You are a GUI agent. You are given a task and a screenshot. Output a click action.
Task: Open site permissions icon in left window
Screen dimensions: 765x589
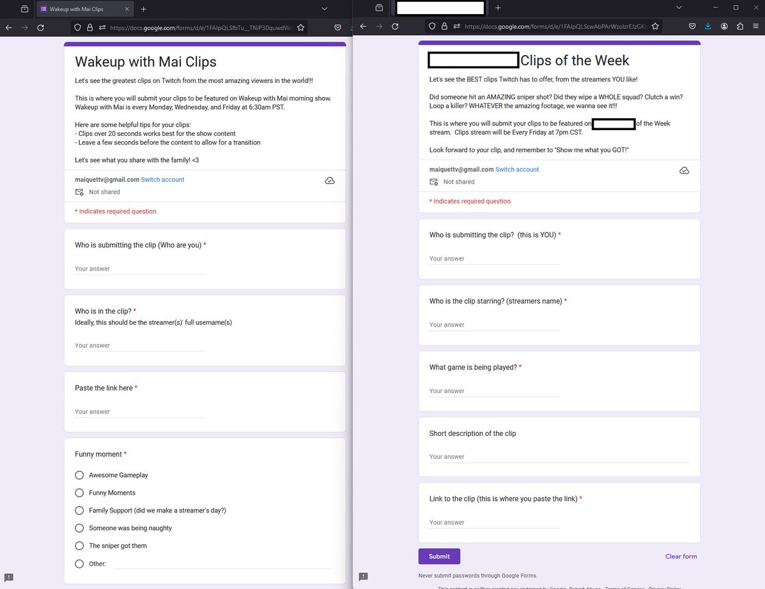[x=102, y=27]
